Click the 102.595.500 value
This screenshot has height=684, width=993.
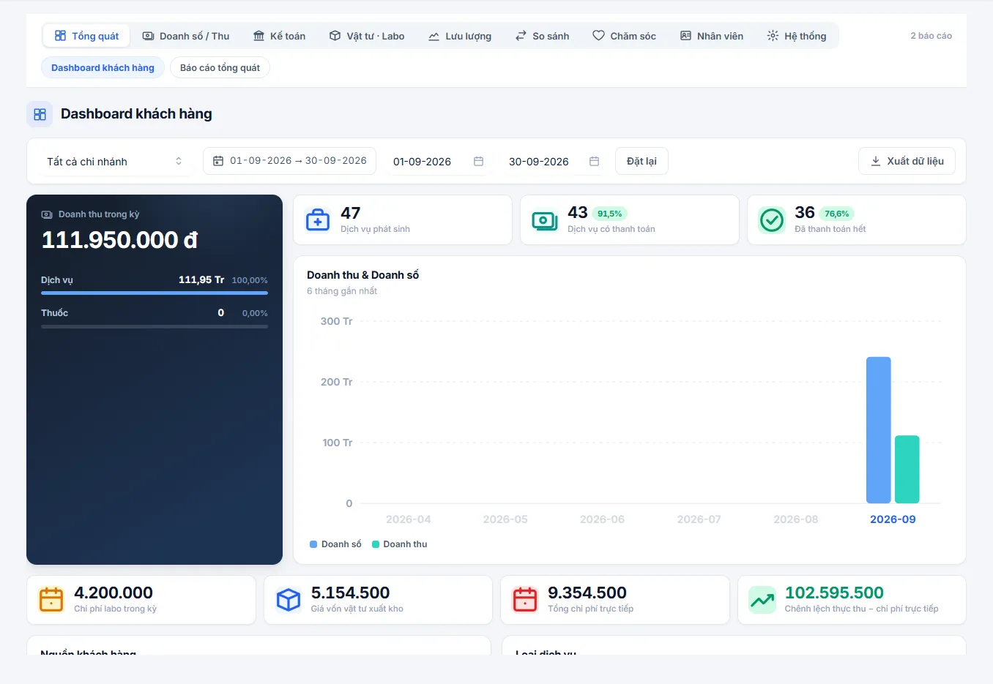834,593
